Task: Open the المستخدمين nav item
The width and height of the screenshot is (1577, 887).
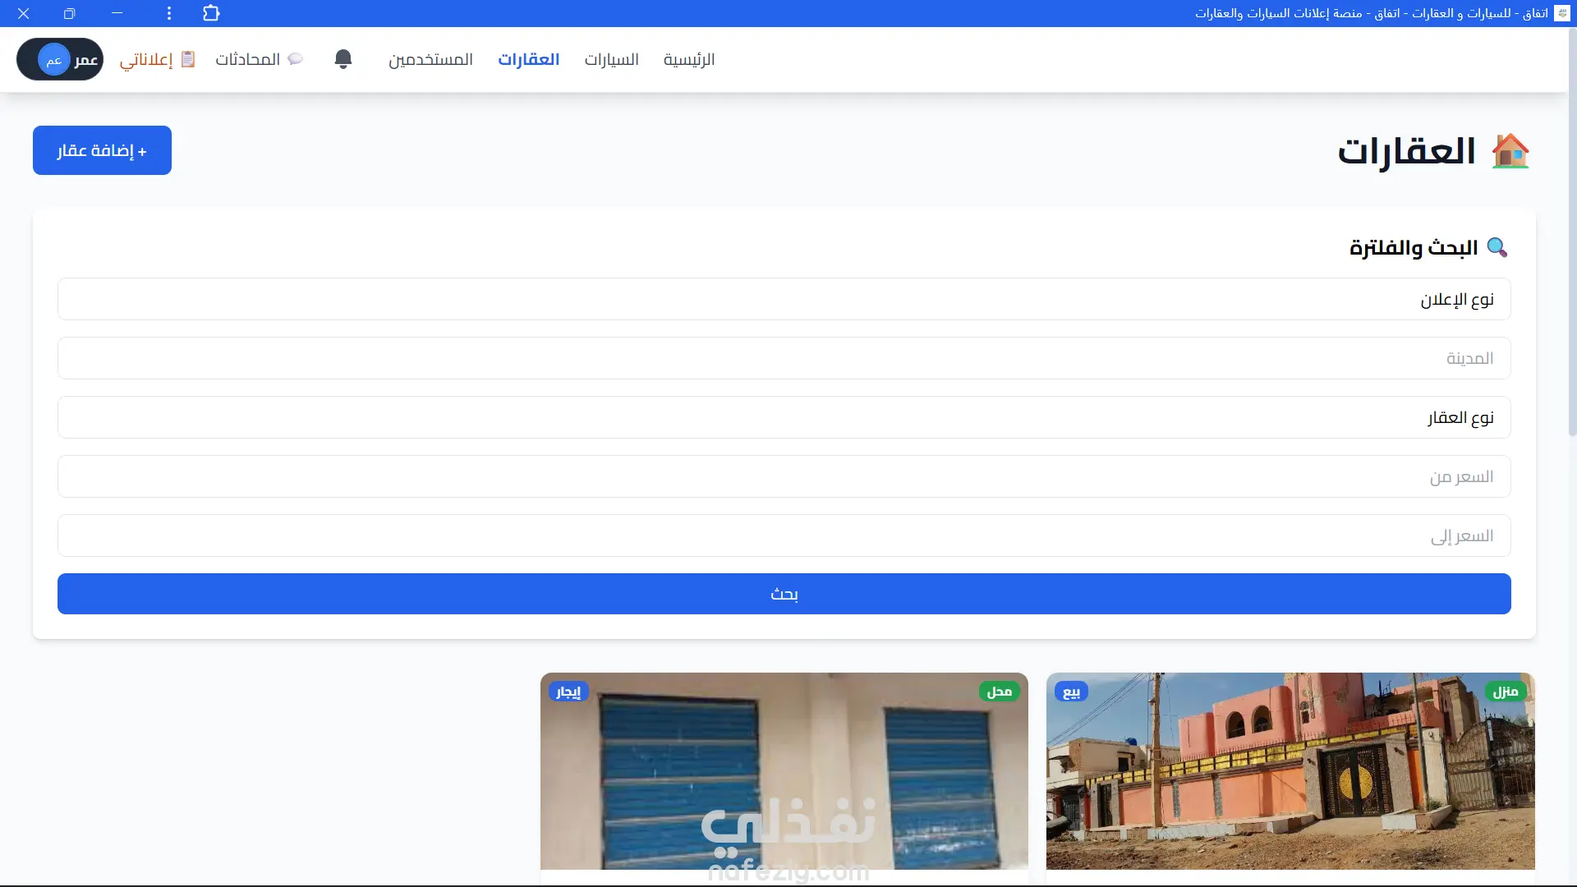Action: tap(430, 59)
